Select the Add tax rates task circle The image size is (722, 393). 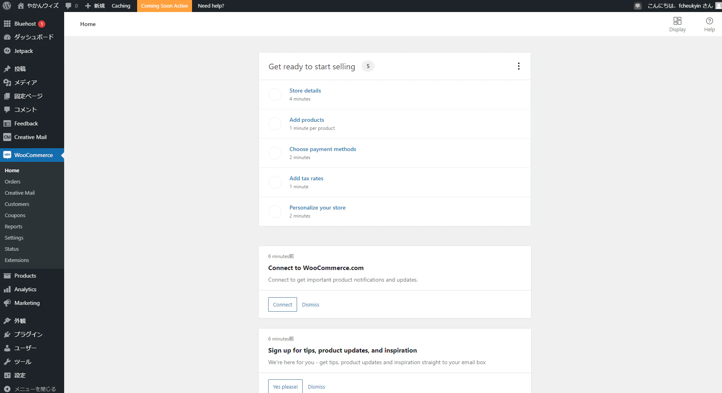[x=275, y=182]
